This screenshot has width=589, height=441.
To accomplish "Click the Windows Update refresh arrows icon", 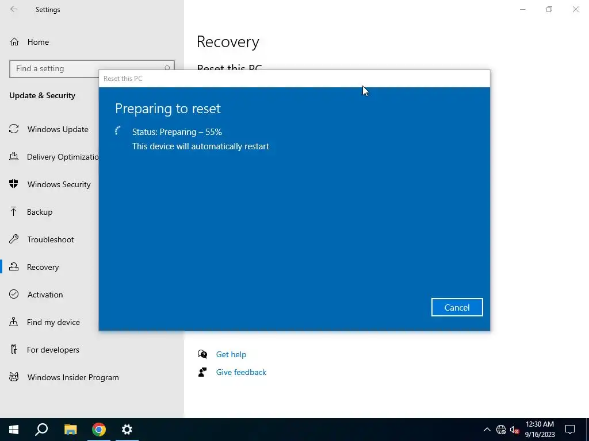I will (14, 129).
